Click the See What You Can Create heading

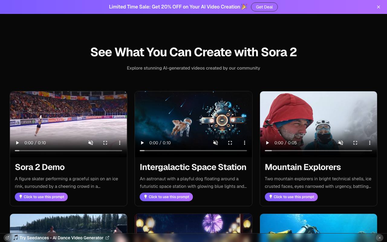pos(193,52)
